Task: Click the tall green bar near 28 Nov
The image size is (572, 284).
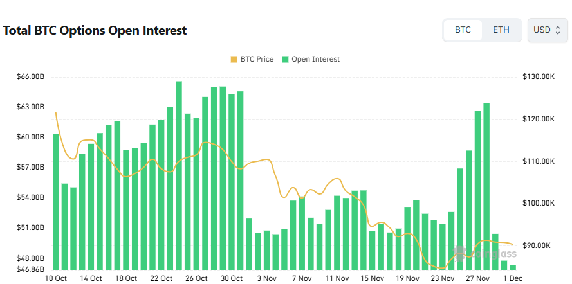Action: coord(486,186)
